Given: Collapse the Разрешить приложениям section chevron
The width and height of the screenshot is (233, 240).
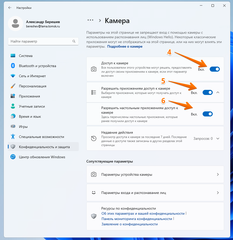Looking at the screenshot, I should [218, 92].
